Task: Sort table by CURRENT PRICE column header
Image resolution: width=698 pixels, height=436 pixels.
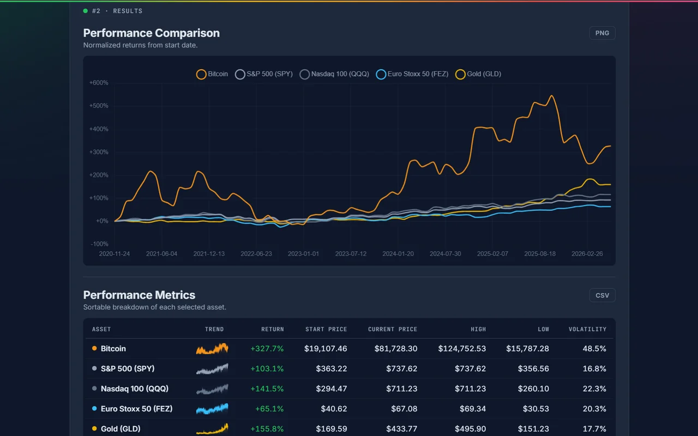Action: click(x=393, y=329)
